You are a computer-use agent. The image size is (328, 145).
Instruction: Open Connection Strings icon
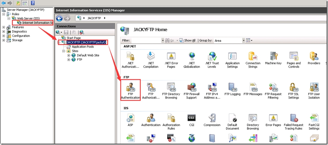pyautogui.click(x=253, y=60)
